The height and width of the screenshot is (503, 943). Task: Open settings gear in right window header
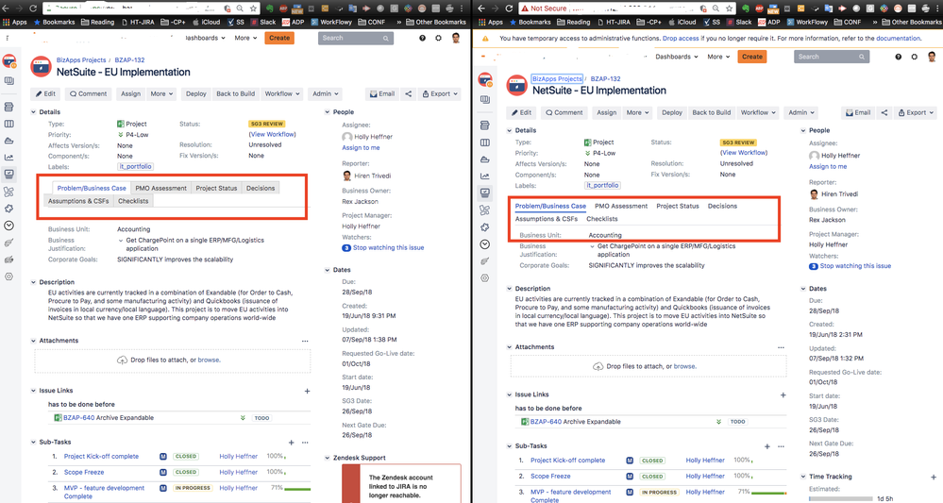pyautogui.click(x=914, y=57)
